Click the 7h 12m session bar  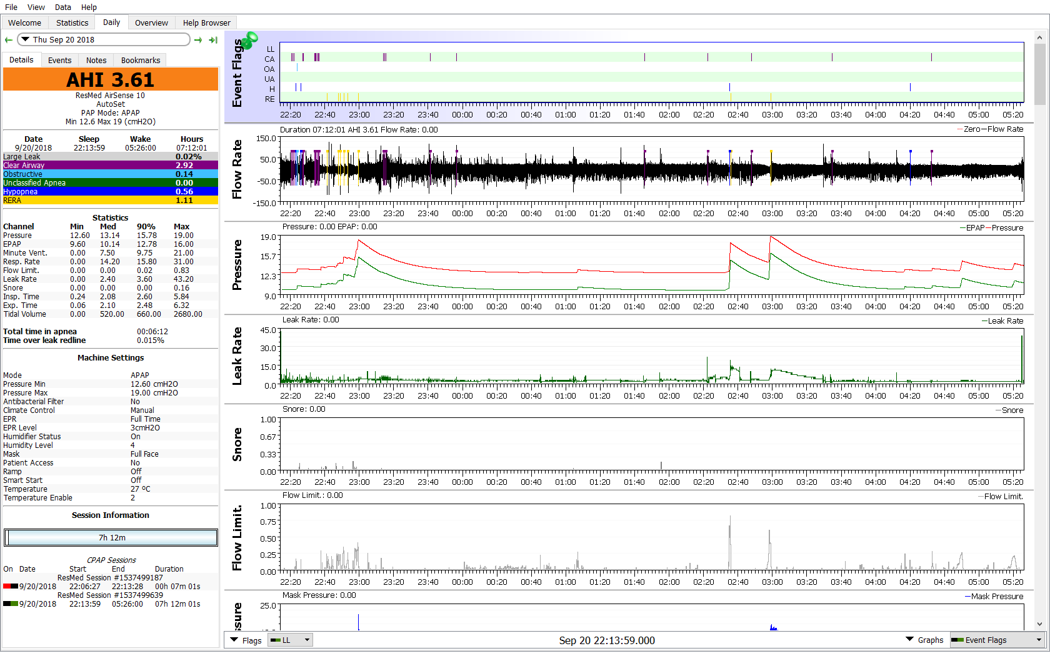coord(111,537)
